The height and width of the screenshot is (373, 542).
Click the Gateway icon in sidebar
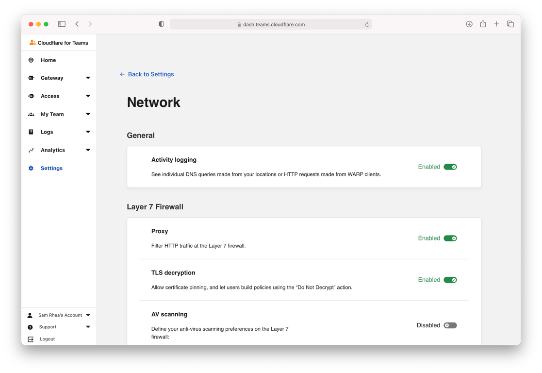pos(31,78)
